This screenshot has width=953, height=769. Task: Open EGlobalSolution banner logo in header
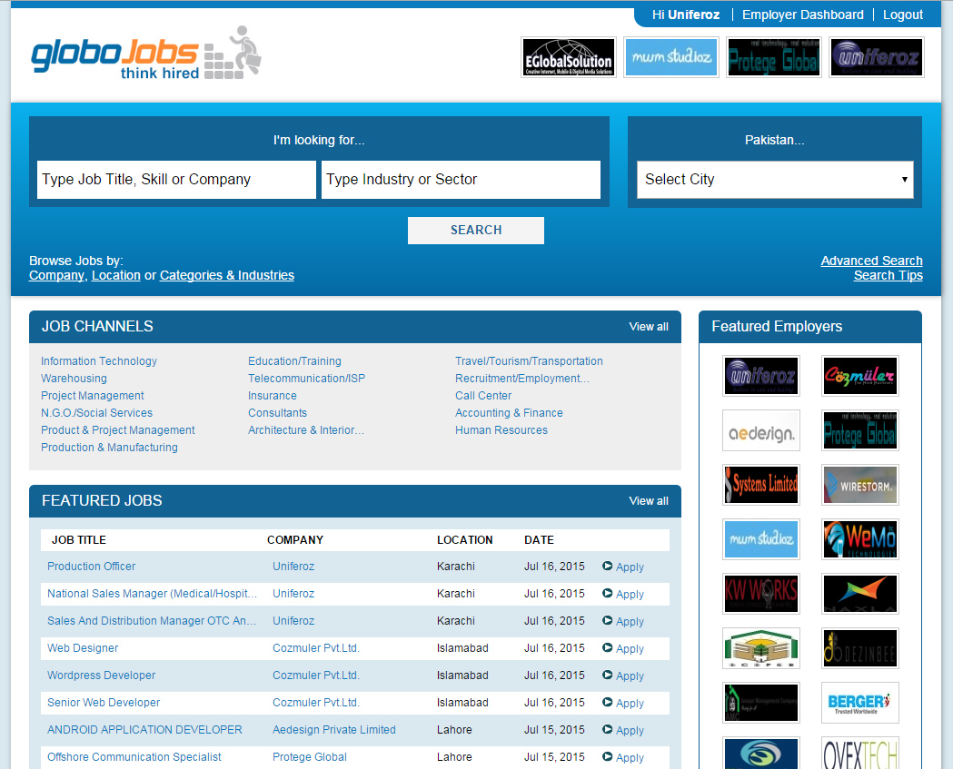click(569, 57)
